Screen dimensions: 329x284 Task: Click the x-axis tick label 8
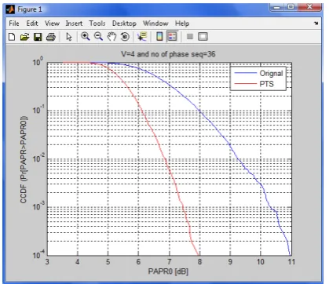[199, 262]
